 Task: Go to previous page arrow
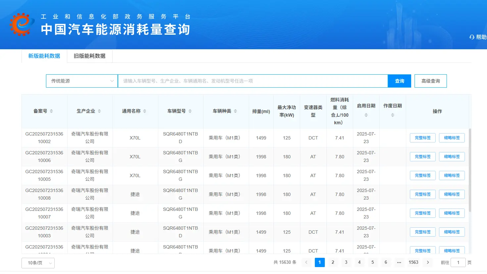(306, 262)
